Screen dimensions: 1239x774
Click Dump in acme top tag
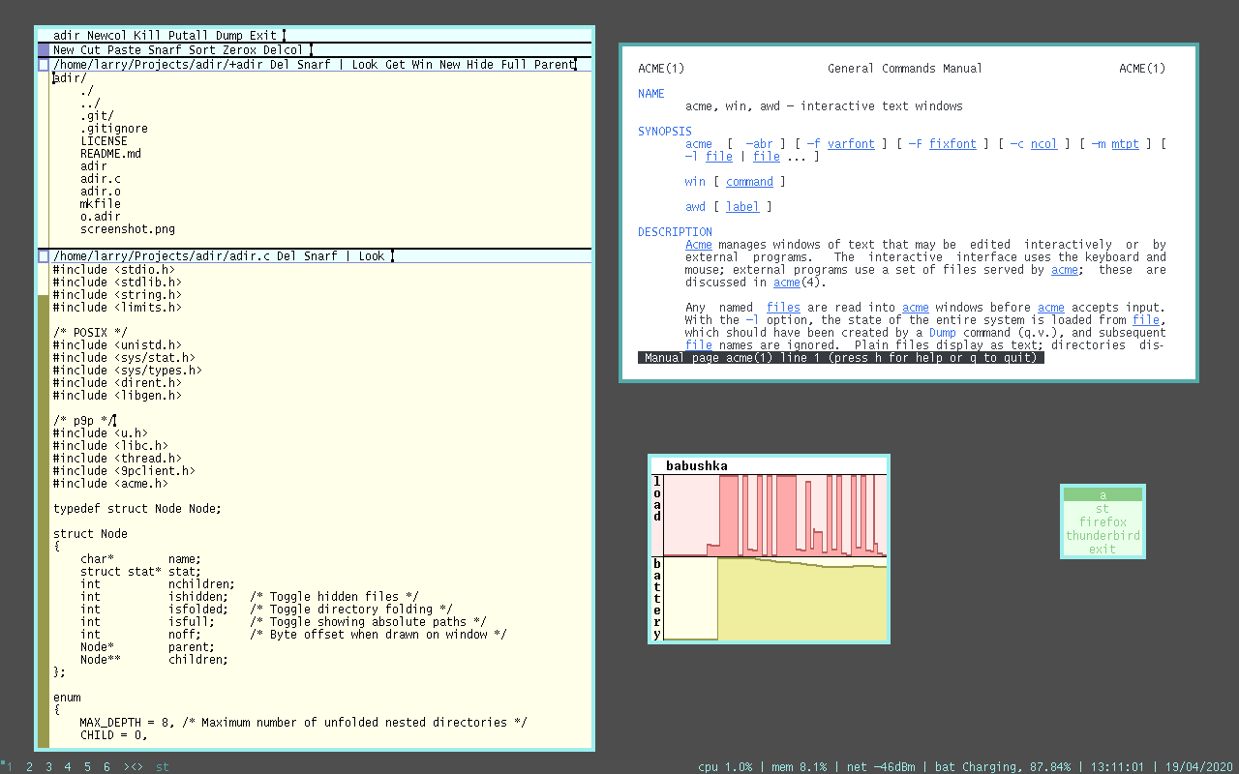tap(228, 35)
